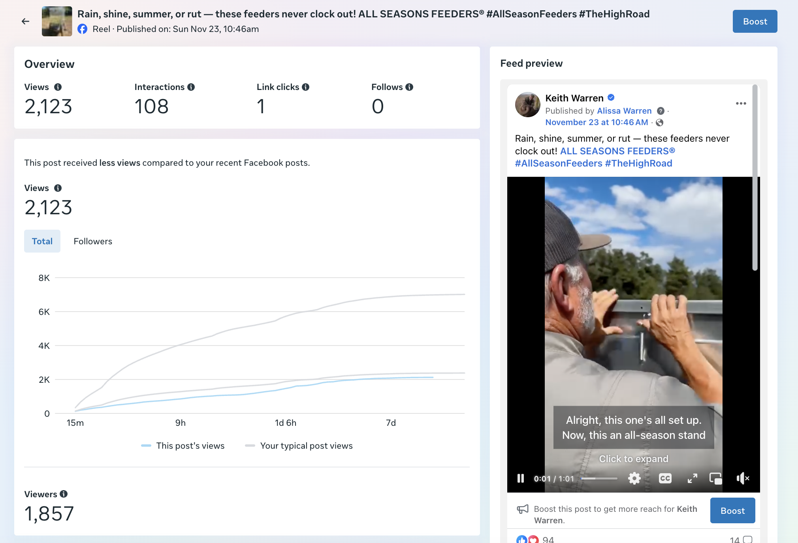Select the Total views tab
Screen dimensions: 798x543
tap(42, 241)
